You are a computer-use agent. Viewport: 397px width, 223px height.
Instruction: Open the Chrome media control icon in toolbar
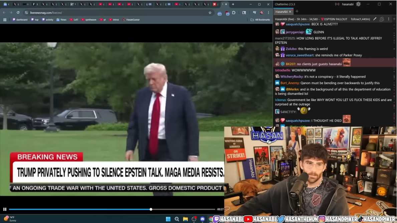coord(254,12)
